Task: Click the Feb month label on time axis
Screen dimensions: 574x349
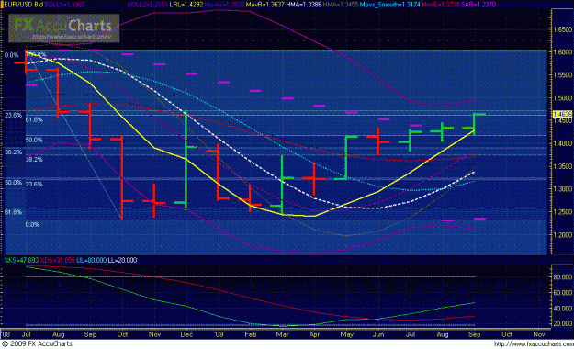Action: click(251, 334)
